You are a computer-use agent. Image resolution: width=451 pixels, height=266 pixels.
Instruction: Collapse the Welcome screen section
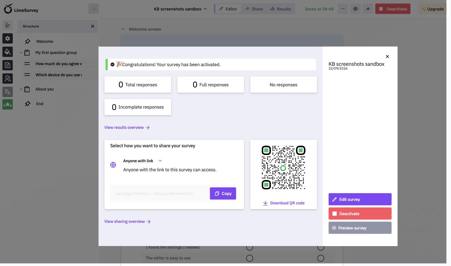click(123, 29)
